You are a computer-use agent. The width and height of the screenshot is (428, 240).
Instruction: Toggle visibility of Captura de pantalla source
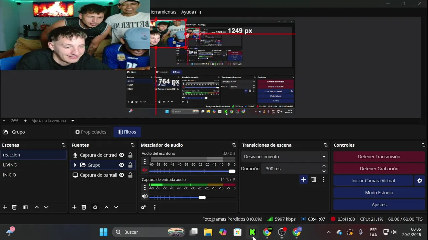tap(122, 175)
